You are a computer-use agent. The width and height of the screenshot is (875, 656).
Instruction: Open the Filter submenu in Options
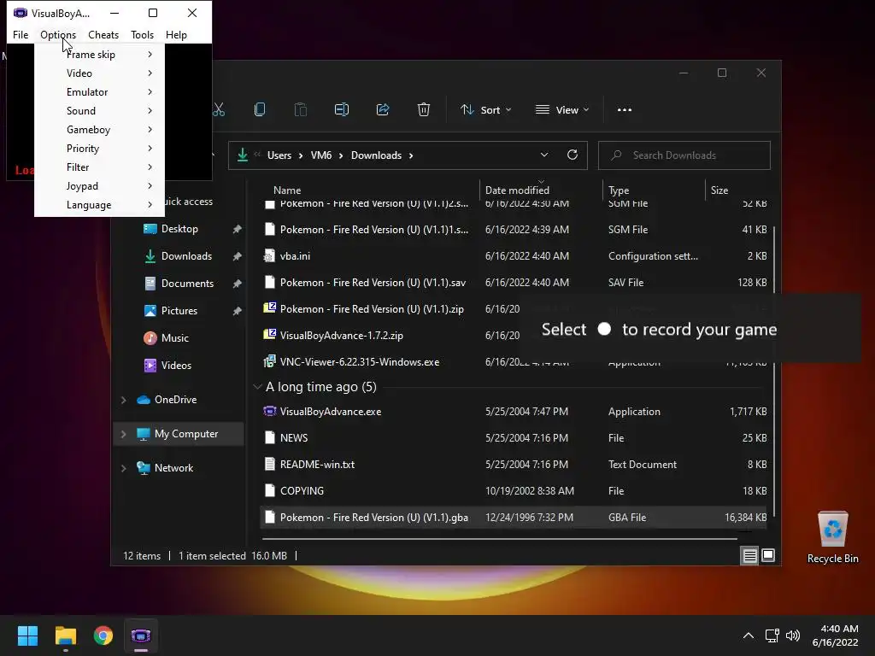coord(99,167)
